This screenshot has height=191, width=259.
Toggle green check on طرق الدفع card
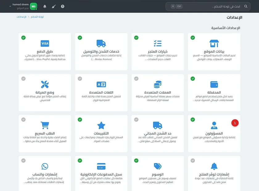[x=23, y=38]
